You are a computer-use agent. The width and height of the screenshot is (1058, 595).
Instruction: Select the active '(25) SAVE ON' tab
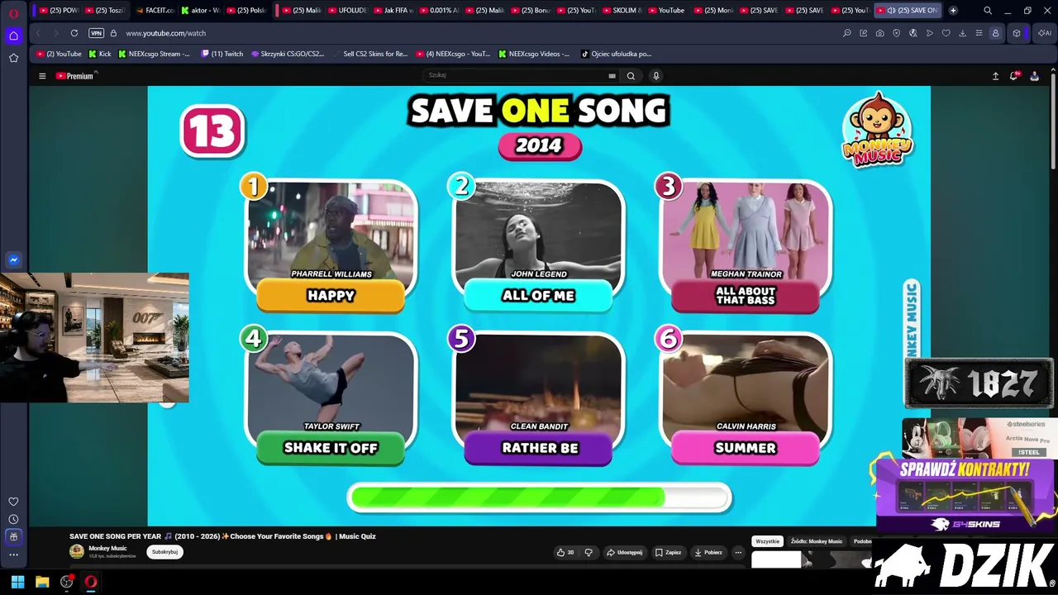click(906, 11)
